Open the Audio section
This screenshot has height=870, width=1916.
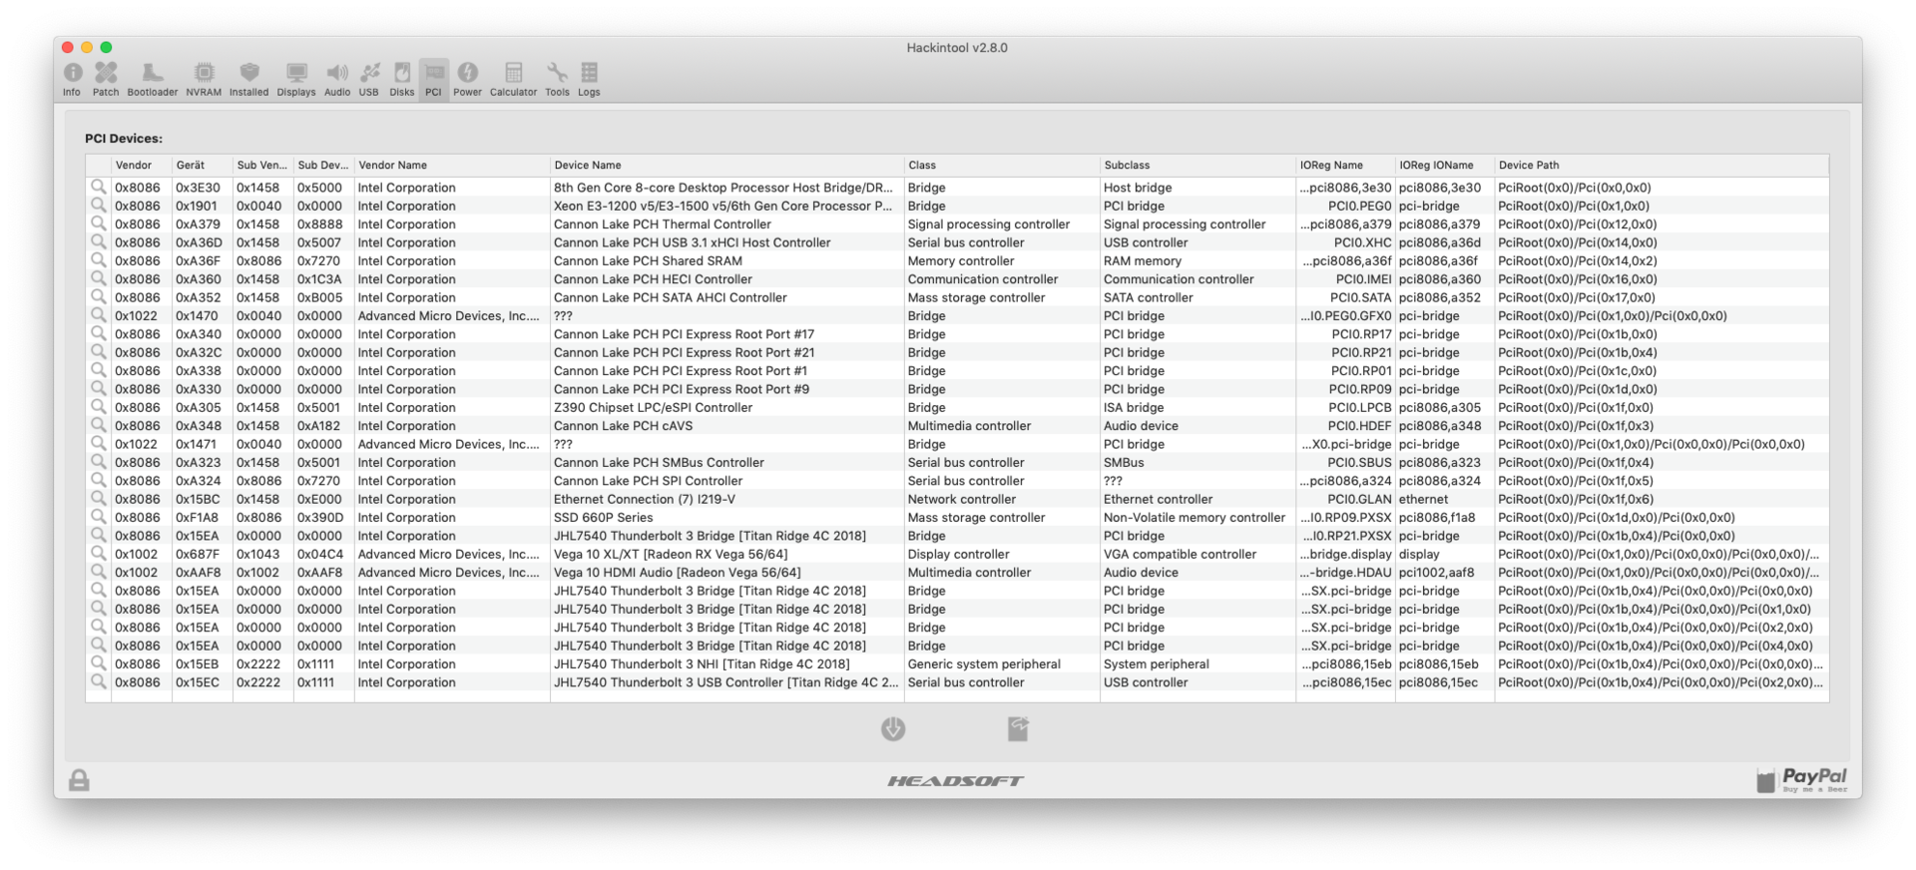(337, 79)
